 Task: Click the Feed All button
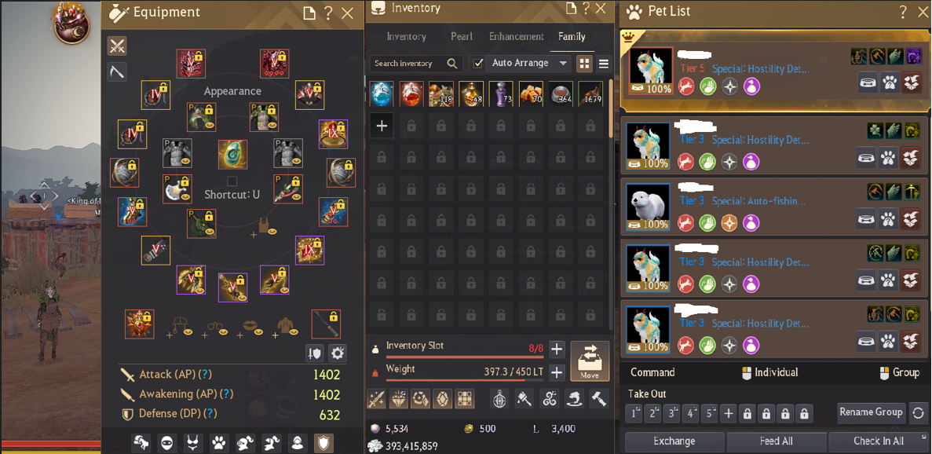coord(777,441)
